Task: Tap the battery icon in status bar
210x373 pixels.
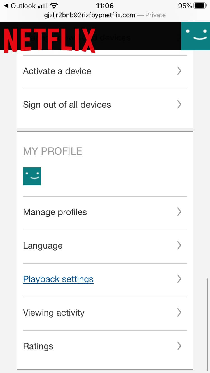Action: pos(200,6)
